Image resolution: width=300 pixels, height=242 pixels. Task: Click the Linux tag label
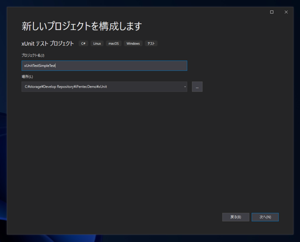[x=97, y=43]
